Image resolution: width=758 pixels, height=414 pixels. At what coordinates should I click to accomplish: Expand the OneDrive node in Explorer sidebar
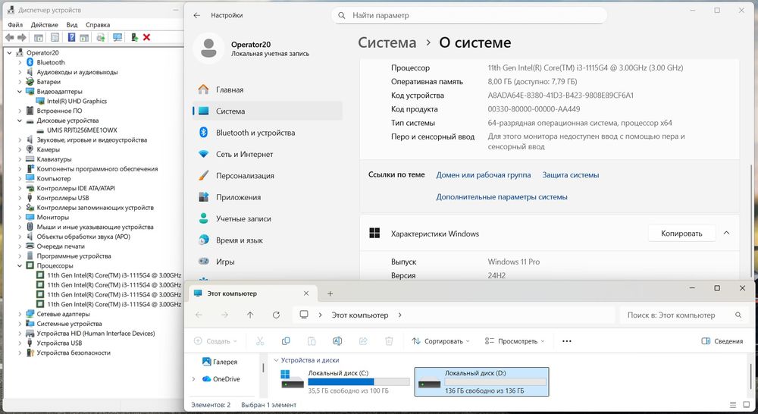(194, 379)
